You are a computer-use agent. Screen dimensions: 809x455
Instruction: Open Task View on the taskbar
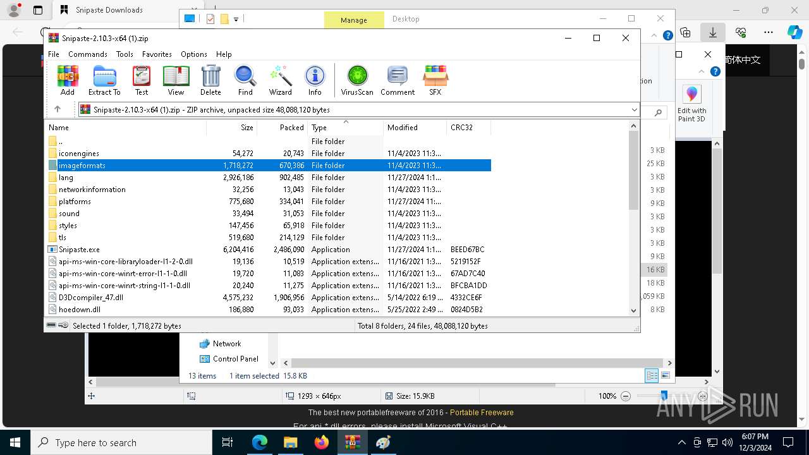[x=228, y=442]
